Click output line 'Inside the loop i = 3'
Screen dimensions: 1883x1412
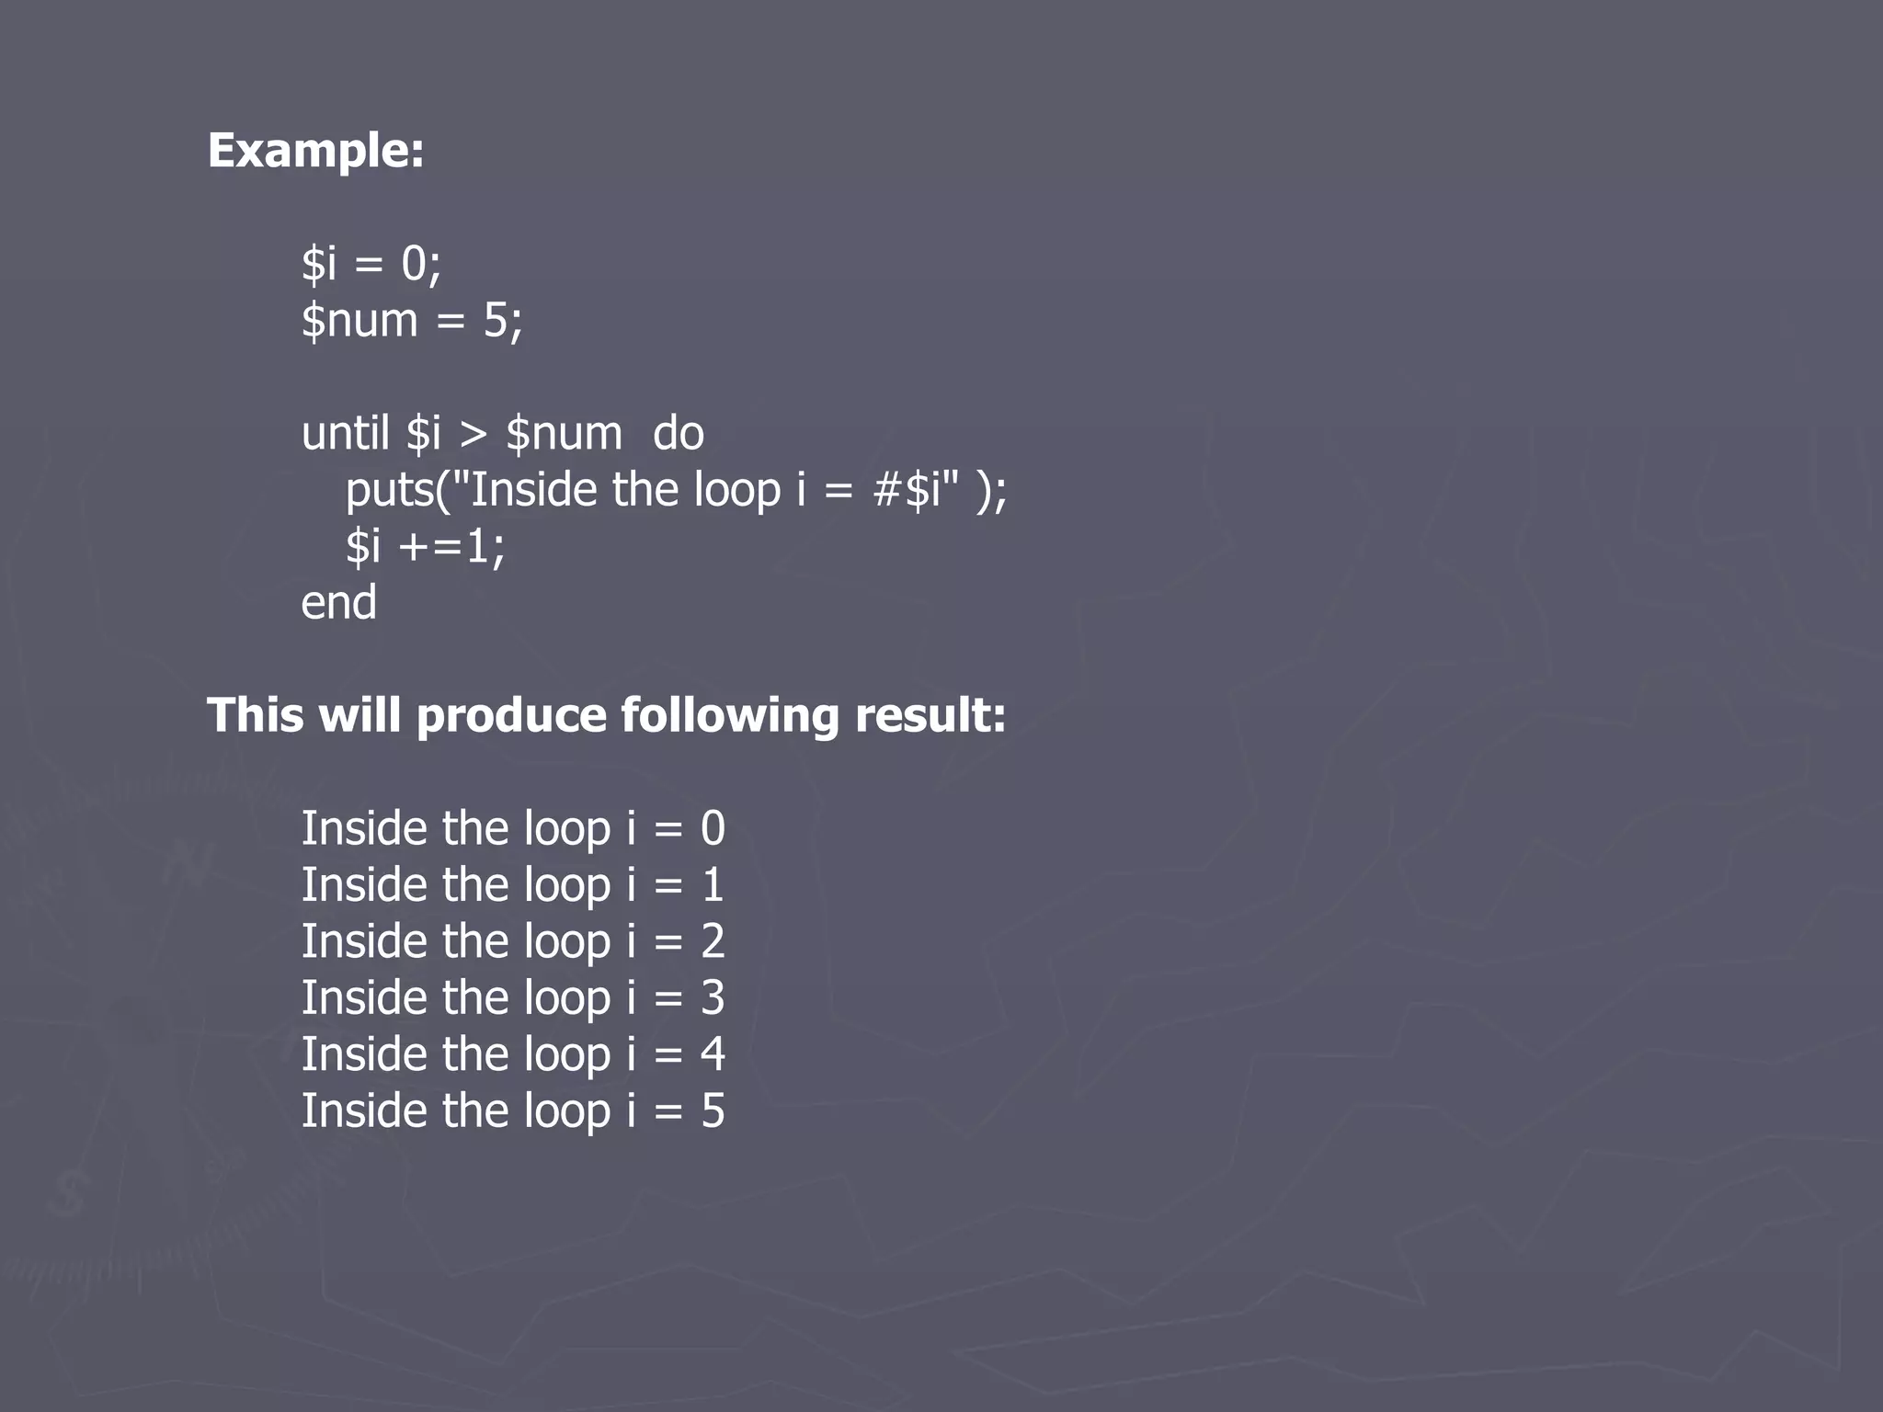513,998
